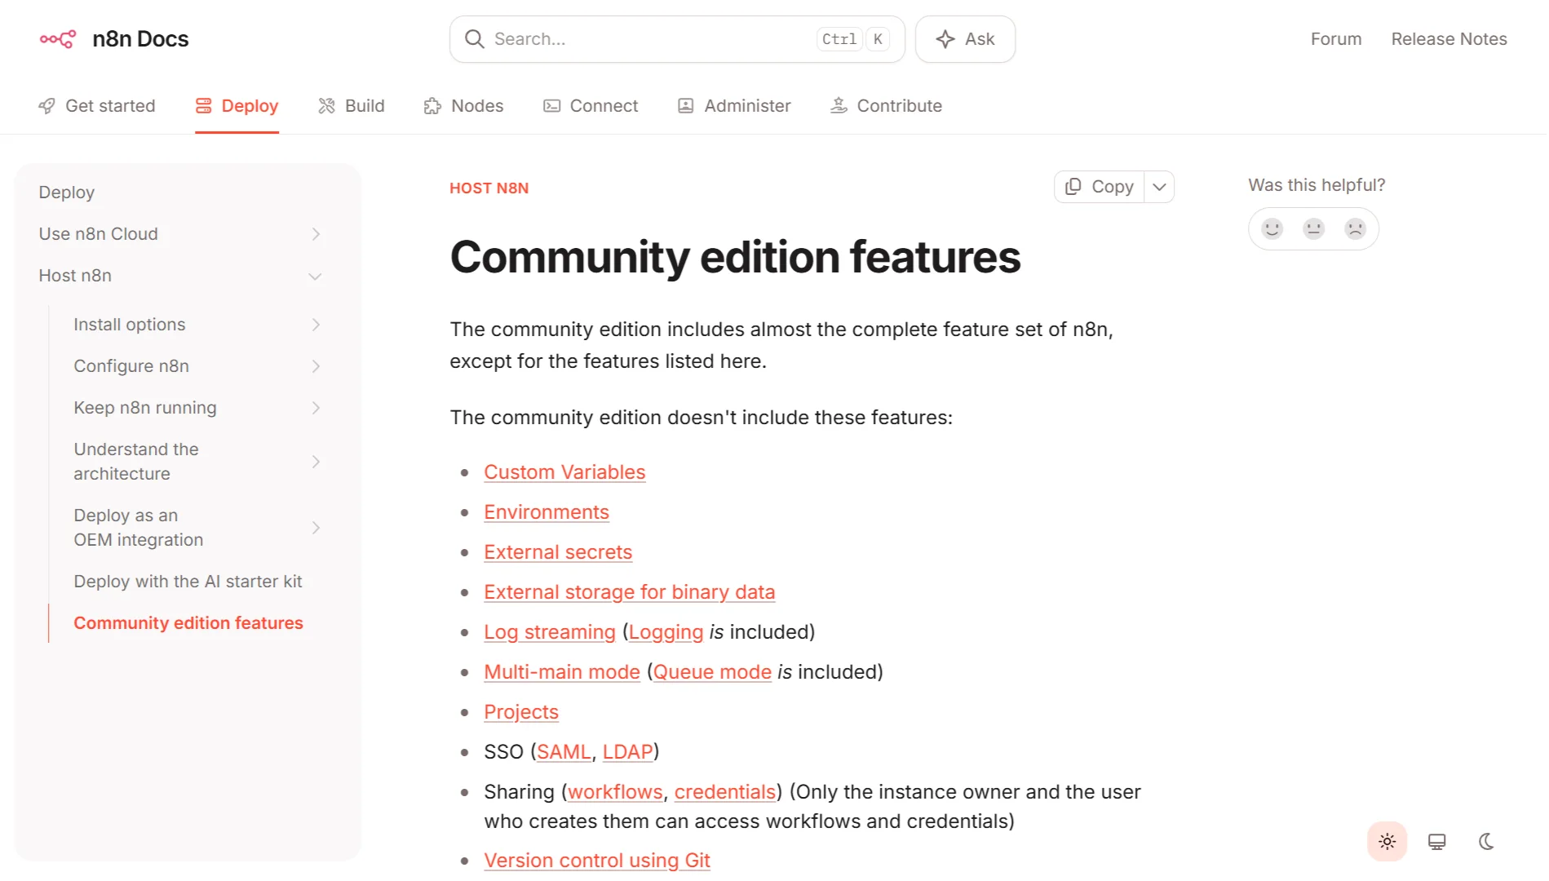Image resolution: width=1549 pixels, height=881 pixels.
Task: Open the Queue mode link
Action: (712, 672)
